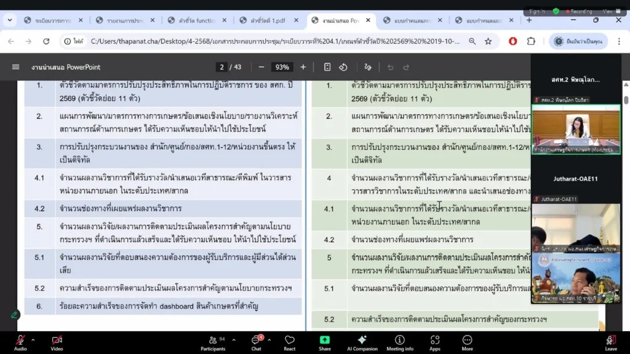Rotate the PDF counterclockwise
Image resolution: width=630 pixels, height=354 pixels.
coord(343,67)
